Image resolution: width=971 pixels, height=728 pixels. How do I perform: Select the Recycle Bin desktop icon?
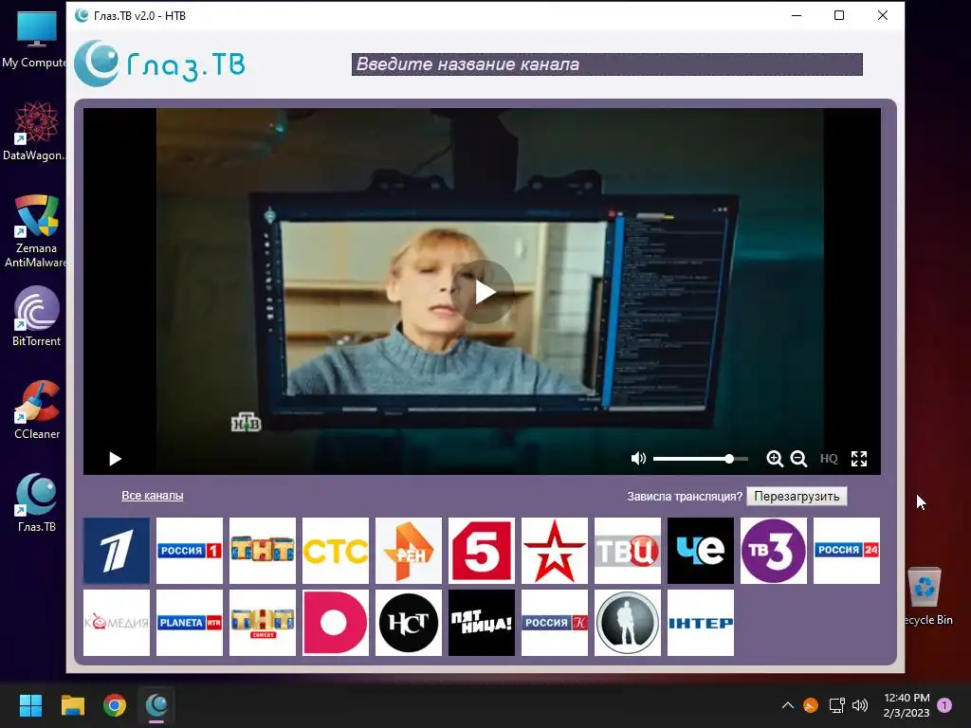(926, 595)
